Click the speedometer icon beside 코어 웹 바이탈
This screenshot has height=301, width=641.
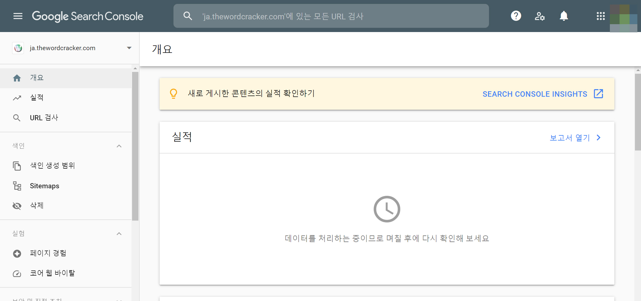tap(17, 274)
